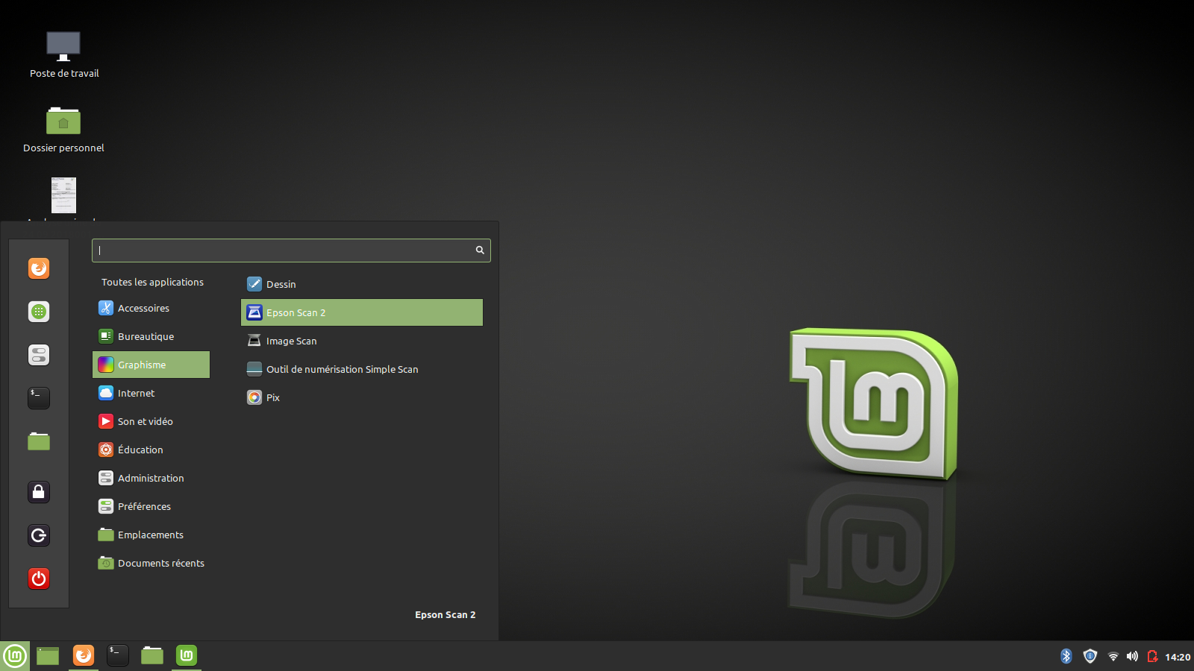Open the Wi-Fi network tray applet
Image resolution: width=1194 pixels, height=671 pixels.
click(x=1113, y=656)
